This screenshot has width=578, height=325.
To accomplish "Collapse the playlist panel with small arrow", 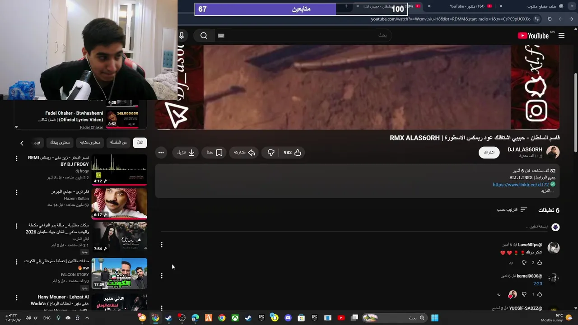I will [x=16, y=127].
